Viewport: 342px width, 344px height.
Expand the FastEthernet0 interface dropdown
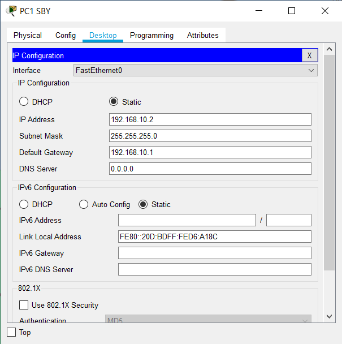click(196, 70)
